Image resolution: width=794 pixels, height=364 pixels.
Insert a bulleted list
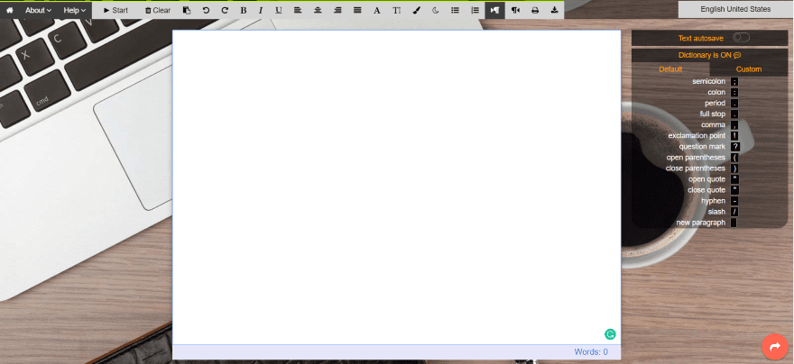(x=456, y=10)
